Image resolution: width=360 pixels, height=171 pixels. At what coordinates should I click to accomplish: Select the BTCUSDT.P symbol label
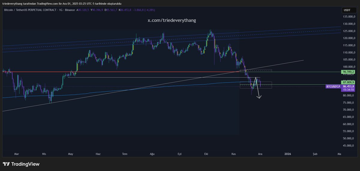tap(333, 86)
